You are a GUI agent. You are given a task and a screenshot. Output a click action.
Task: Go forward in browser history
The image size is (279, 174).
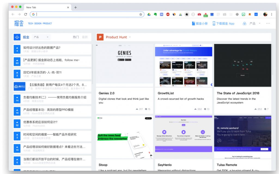click(19, 14)
